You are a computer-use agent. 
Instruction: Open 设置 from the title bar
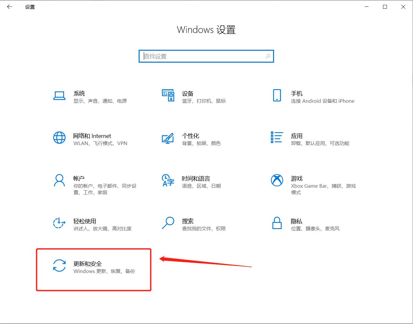(30, 7)
